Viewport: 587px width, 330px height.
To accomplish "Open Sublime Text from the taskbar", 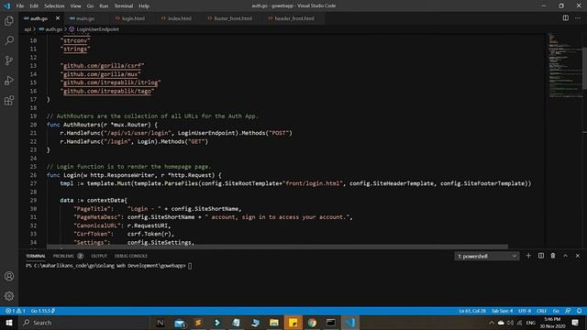I will 198,323.
